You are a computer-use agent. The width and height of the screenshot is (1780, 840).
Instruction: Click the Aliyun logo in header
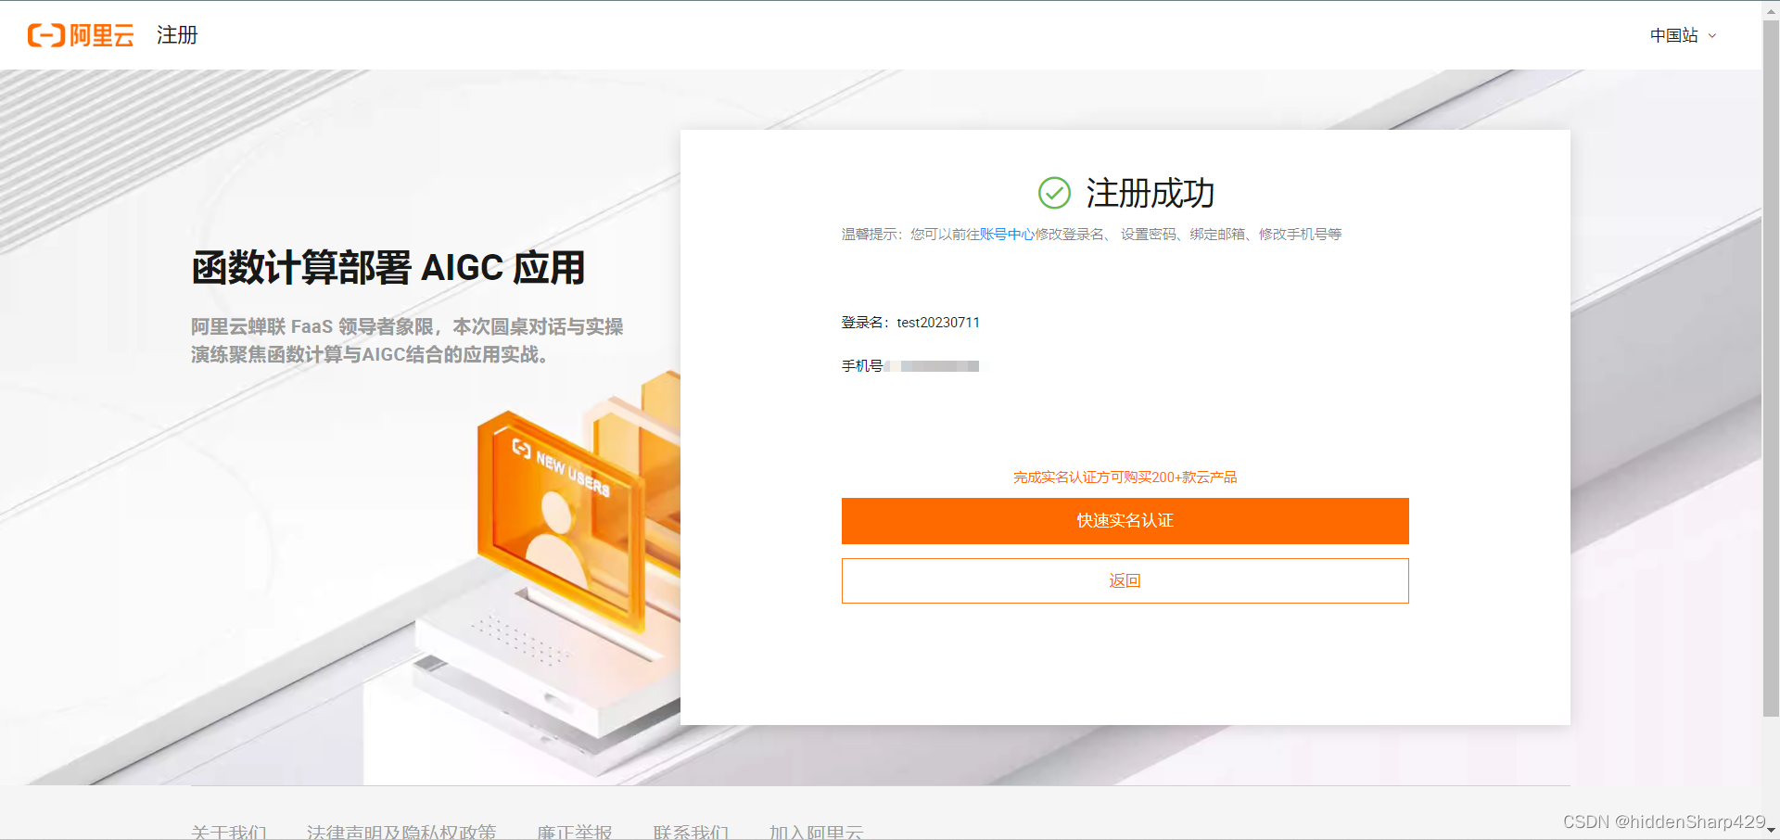(x=81, y=35)
